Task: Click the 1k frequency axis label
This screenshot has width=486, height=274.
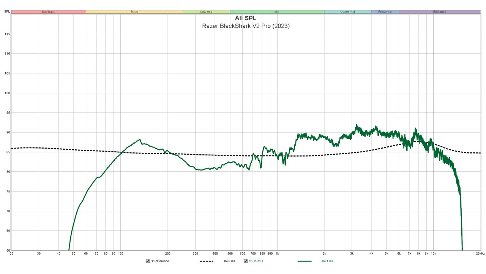Action: click(x=277, y=253)
